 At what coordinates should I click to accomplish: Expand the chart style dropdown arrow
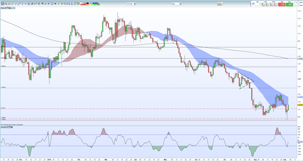[222, 4]
